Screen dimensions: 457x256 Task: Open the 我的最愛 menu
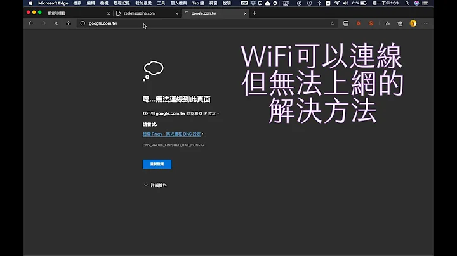point(143,3)
